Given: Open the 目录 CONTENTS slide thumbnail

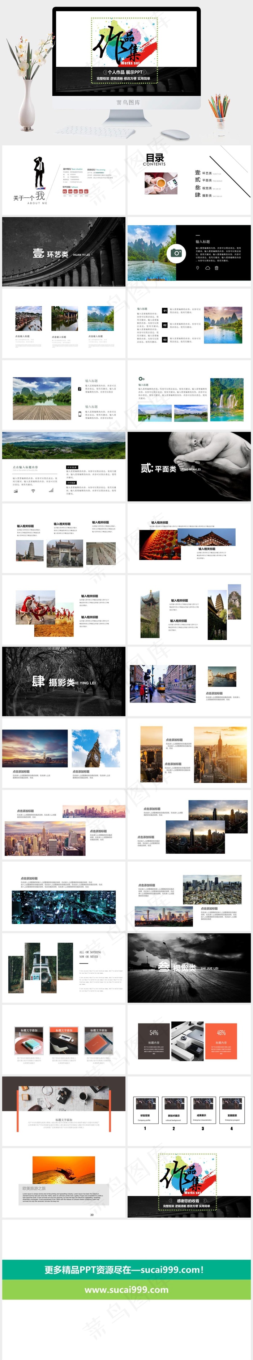Looking at the screenshot, I should [189, 180].
